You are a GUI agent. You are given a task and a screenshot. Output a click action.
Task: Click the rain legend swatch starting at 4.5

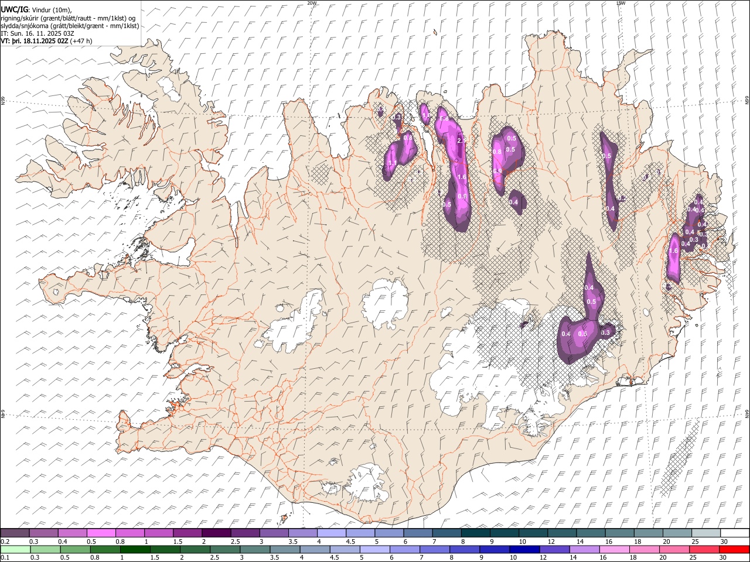[345, 549]
